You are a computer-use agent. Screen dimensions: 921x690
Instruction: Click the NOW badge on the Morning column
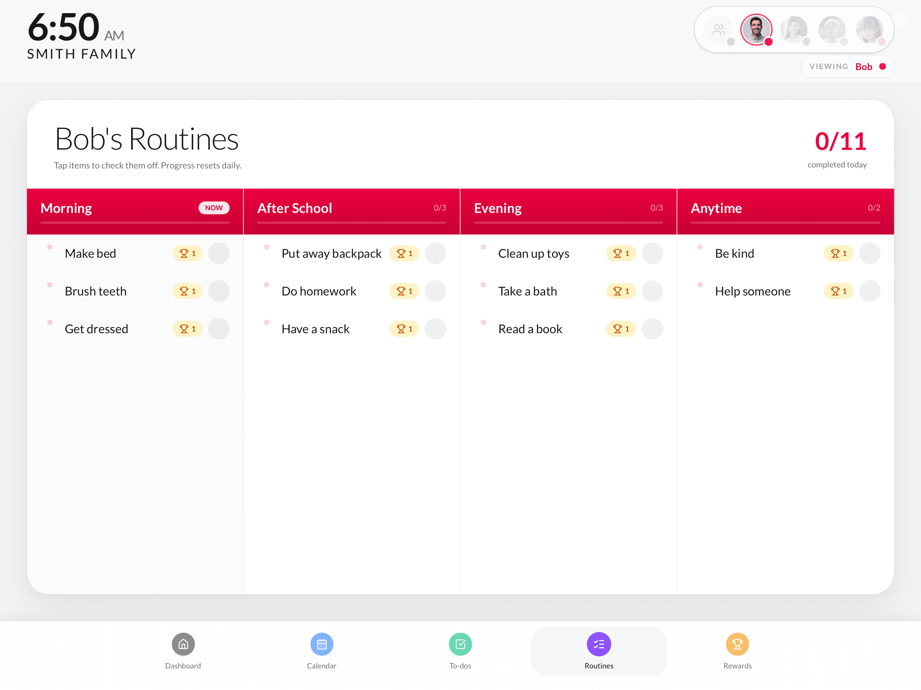214,208
